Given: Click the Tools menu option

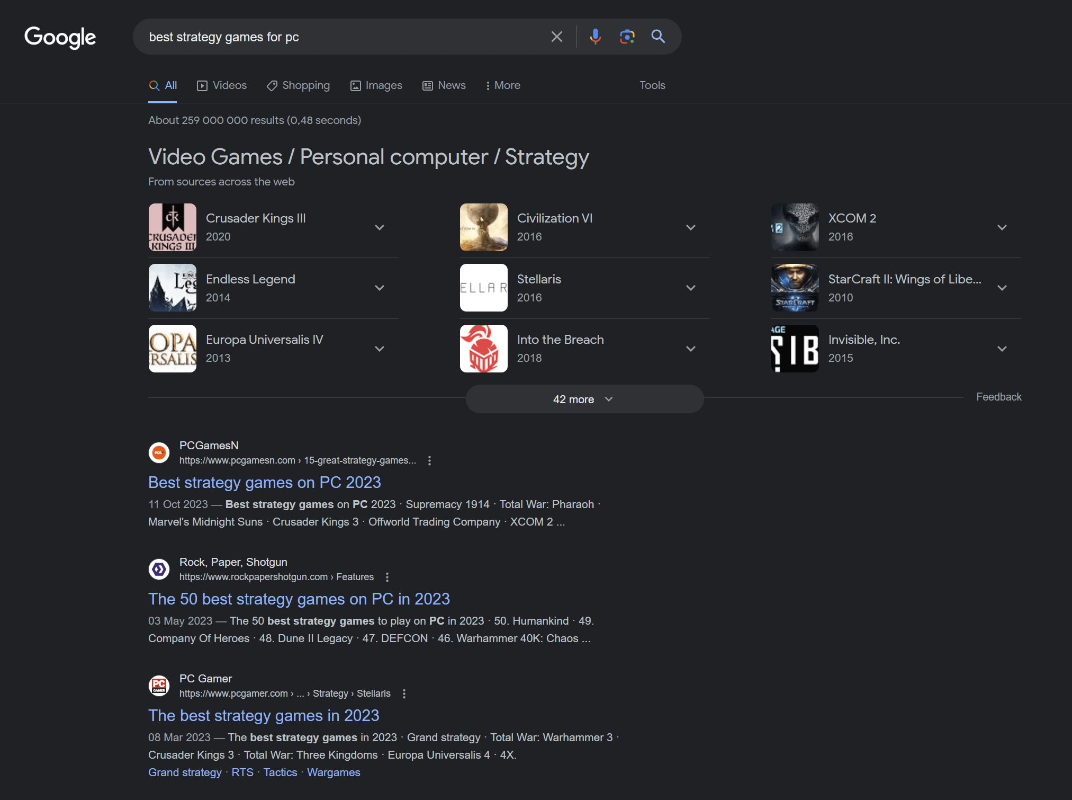Looking at the screenshot, I should (652, 85).
